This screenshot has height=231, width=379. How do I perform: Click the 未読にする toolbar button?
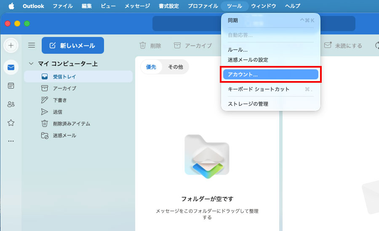click(x=343, y=46)
